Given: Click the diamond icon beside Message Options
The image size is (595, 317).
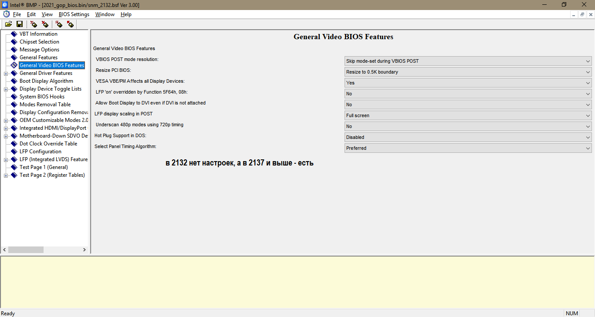Looking at the screenshot, I should click(14, 50).
